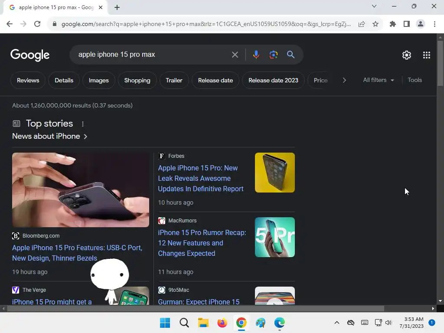Open the Paint app in taskbar
The image size is (444, 333).
tap(261, 323)
